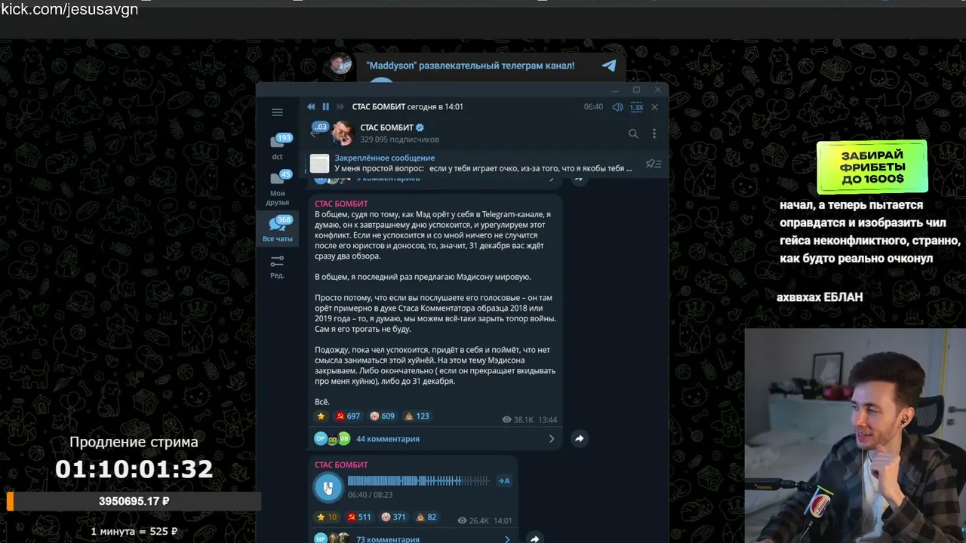The height and width of the screenshot is (543, 966).
Task: Pause the voice message in the post
Action: click(x=328, y=487)
